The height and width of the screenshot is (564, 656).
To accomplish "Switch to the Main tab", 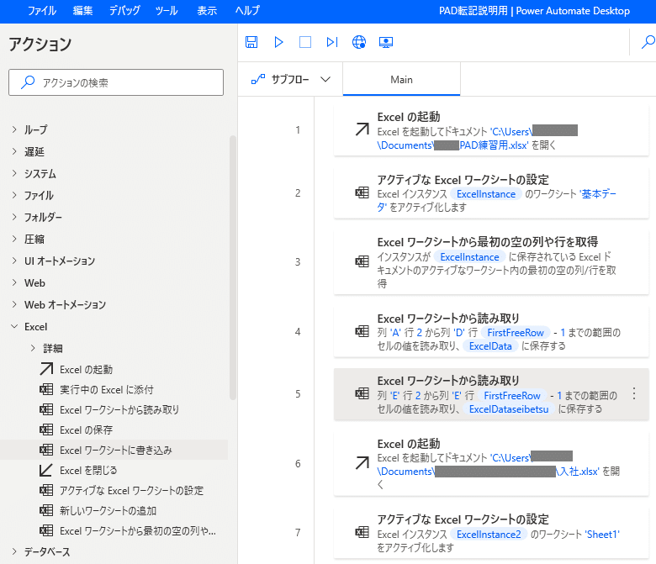I will [x=402, y=80].
